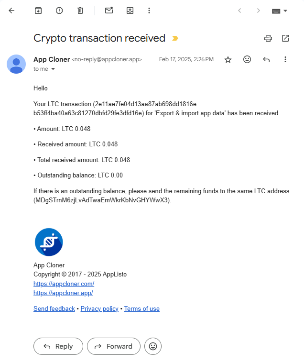Star this message
Screen dimensions: 304x363
(x=228, y=59)
